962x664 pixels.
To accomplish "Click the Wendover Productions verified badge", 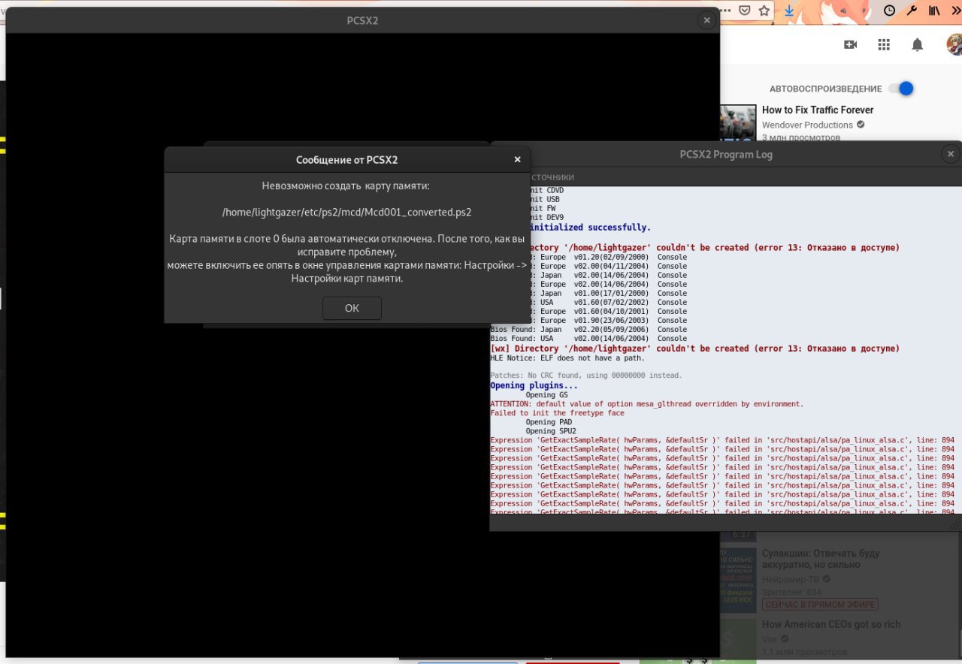I will [x=861, y=125].
